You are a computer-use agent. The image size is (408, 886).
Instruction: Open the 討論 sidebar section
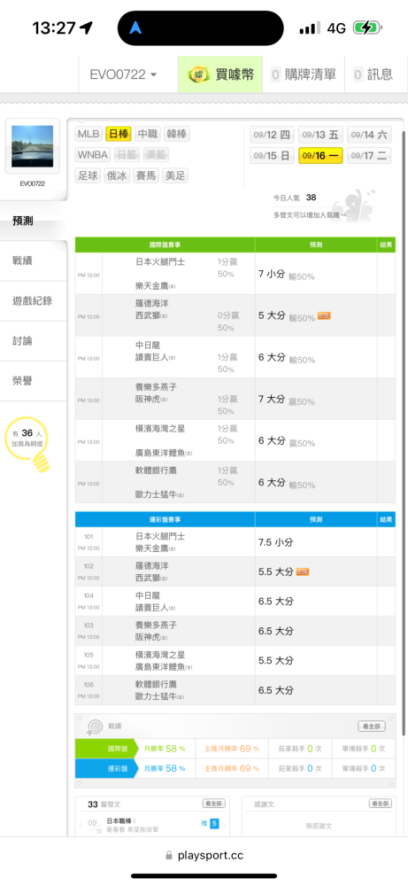pos(34,341)
